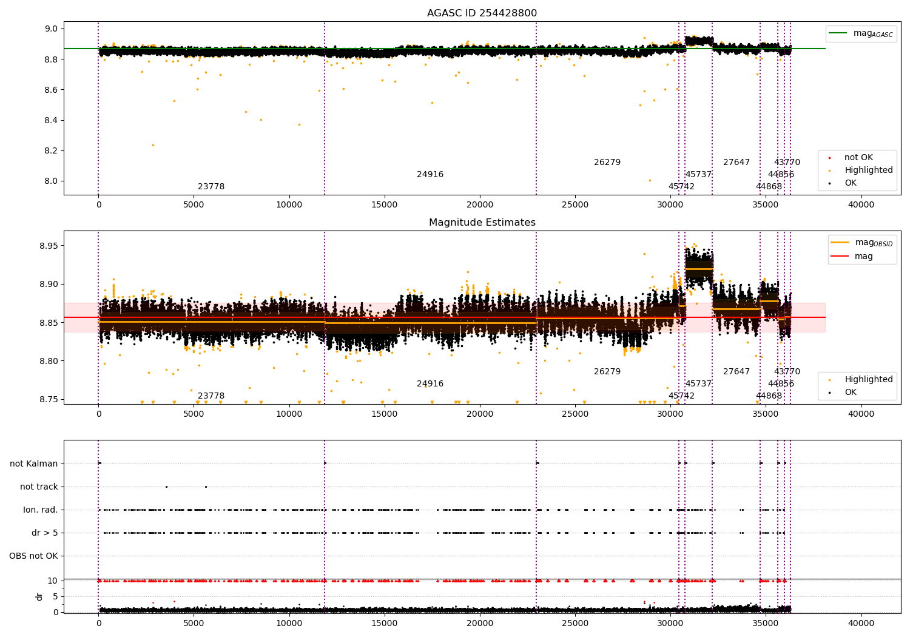The width and height of the screenshot is (910, 637).
Task: Select "Highlighted" legend entry in the top plot
Action: coord(868,170)
